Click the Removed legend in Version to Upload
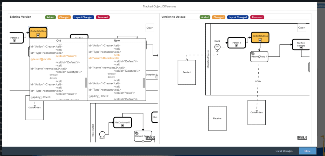Screen dimensions: 325x156 coord(257,17)
